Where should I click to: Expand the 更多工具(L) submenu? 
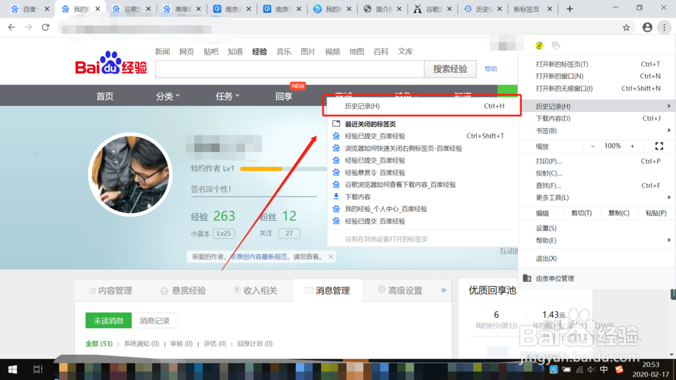tap(598, 198)
